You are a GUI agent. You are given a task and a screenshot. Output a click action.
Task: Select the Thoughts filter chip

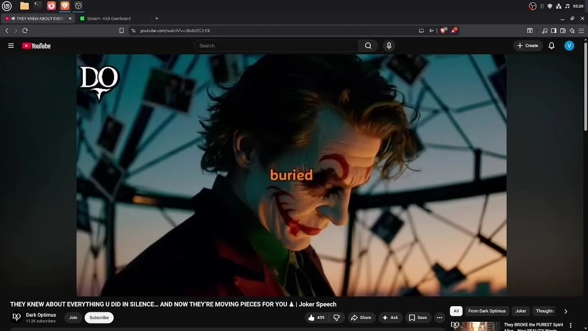[545, 311]
